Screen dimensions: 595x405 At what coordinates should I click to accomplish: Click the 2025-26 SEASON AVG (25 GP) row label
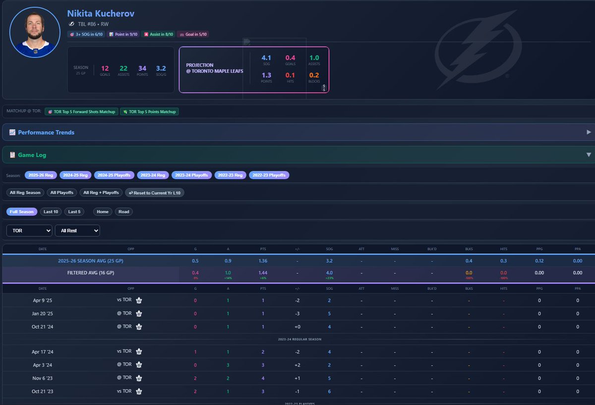(91, 260)
